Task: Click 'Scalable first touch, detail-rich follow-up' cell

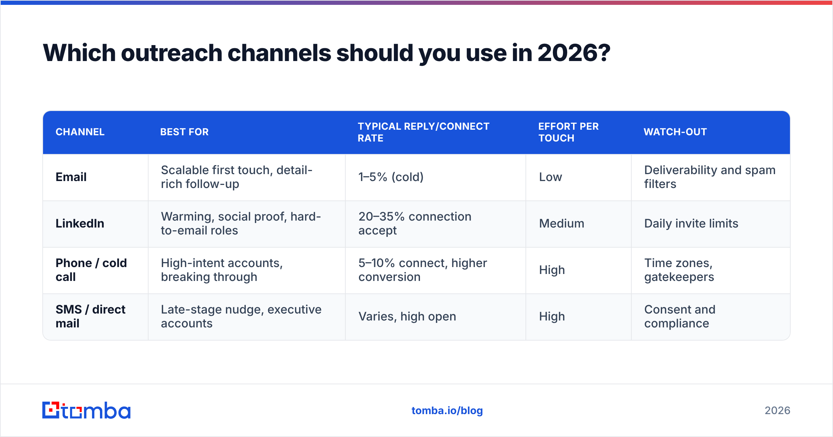Action: (247, 177)
